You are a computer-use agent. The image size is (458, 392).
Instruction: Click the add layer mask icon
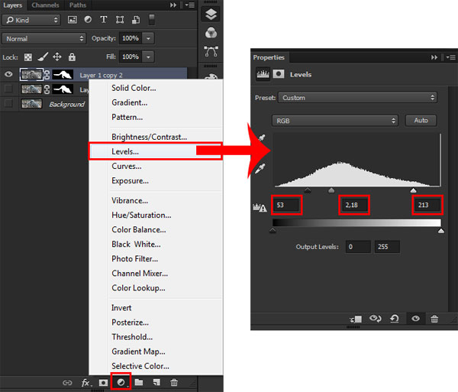(103, 382)
